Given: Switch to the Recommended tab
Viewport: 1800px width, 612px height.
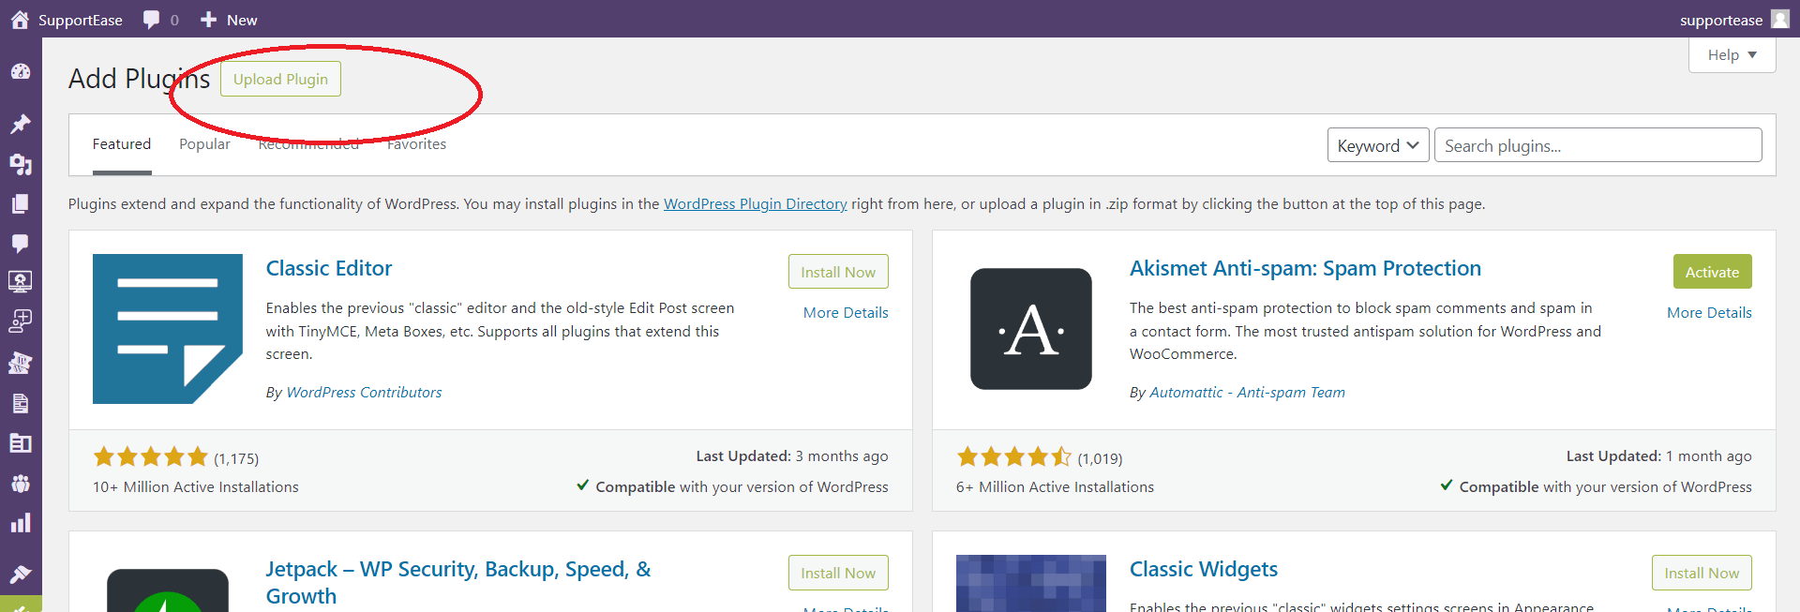Looking at the screenshot, I should 308,144.
